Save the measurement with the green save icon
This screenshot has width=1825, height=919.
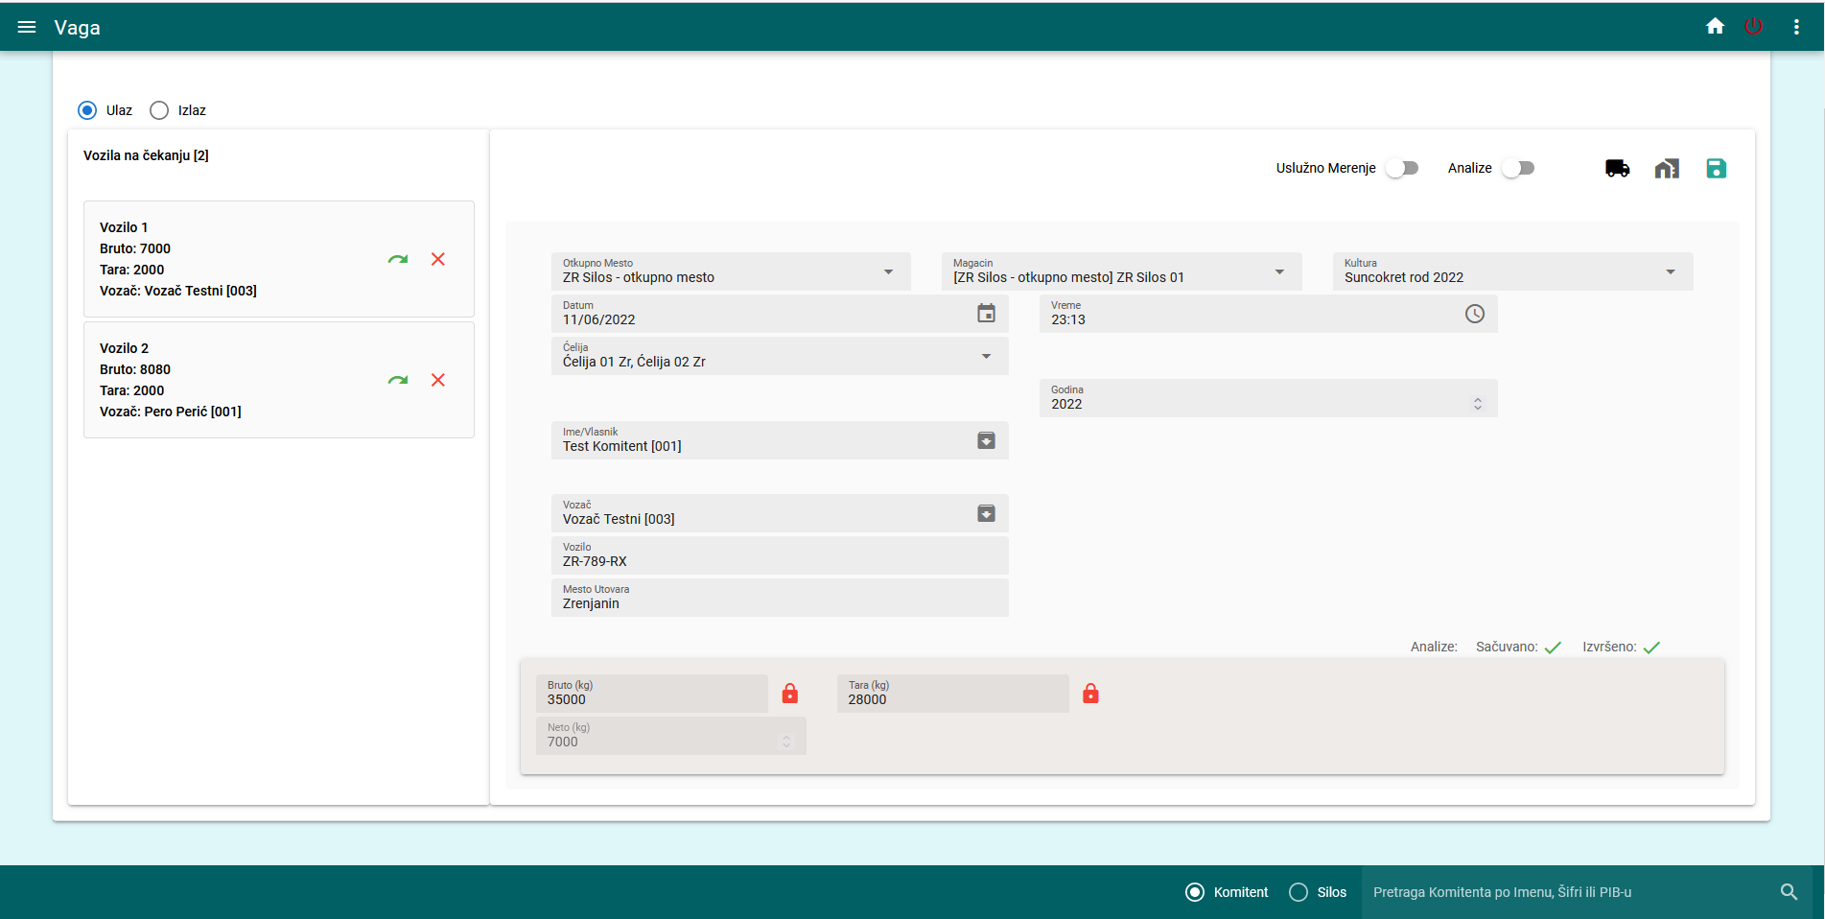click(x=1717, y=168)
